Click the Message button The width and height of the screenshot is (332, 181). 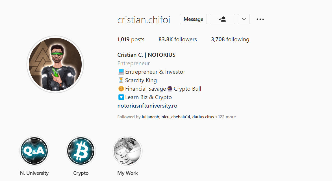click(193, 19)
